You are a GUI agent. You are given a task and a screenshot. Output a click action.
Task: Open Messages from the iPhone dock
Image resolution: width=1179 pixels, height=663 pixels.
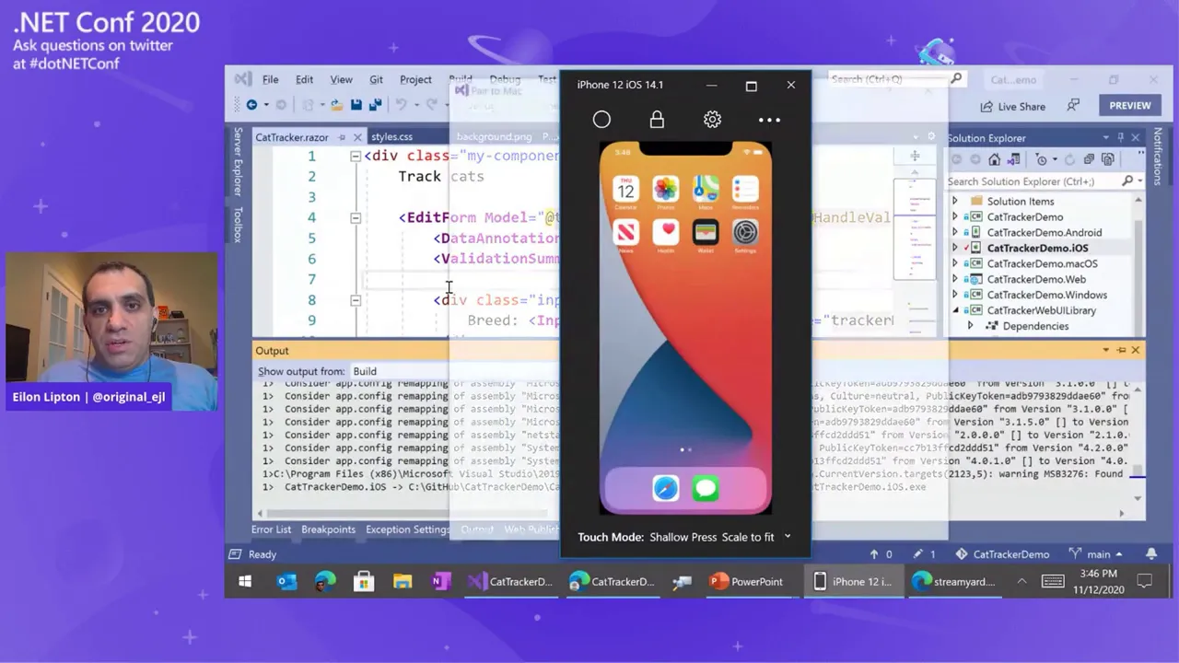point(706,488)
